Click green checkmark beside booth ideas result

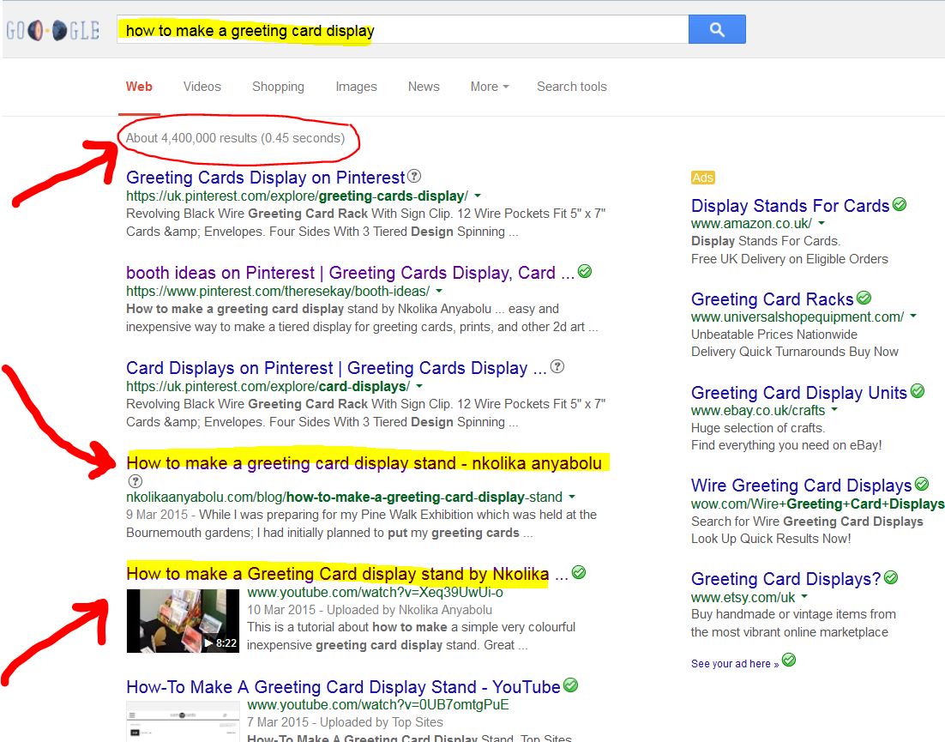[x=584, y=271]
